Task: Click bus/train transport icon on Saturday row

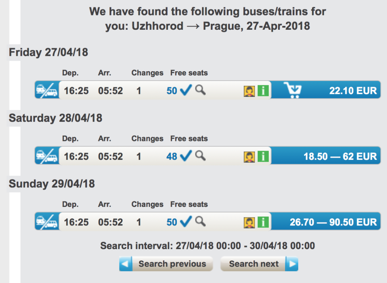Action: click(46, 156)
